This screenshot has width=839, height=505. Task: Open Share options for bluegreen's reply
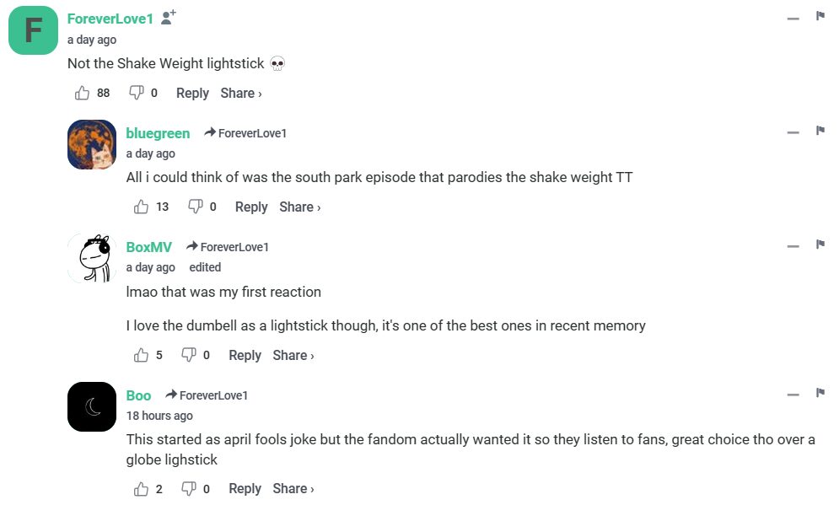click(300, 207)
